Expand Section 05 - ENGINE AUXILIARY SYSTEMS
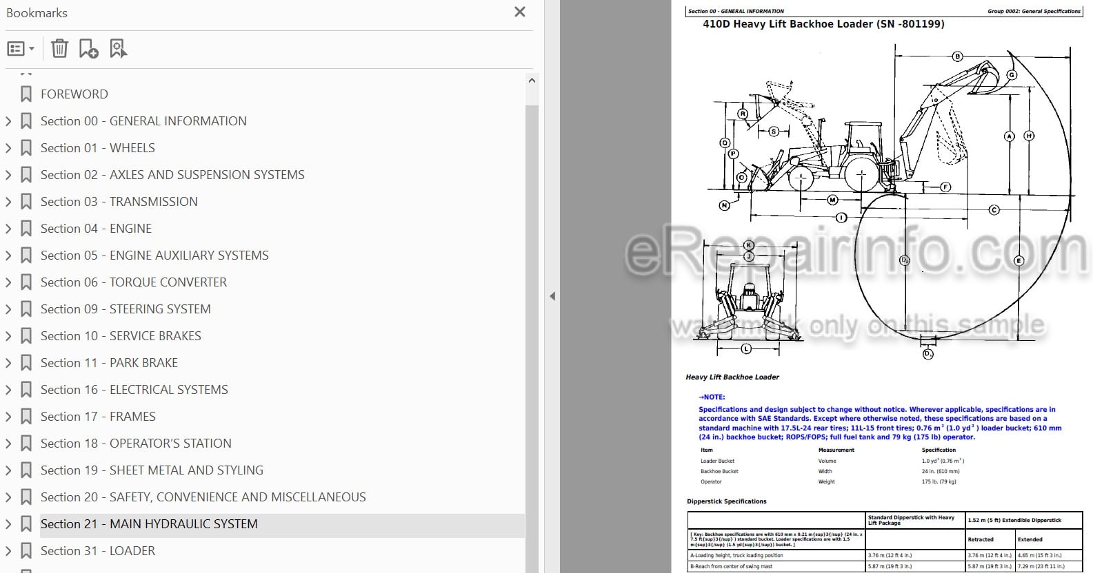The width and height of the screenshot is (1093, 573). (x=8, y=256)
